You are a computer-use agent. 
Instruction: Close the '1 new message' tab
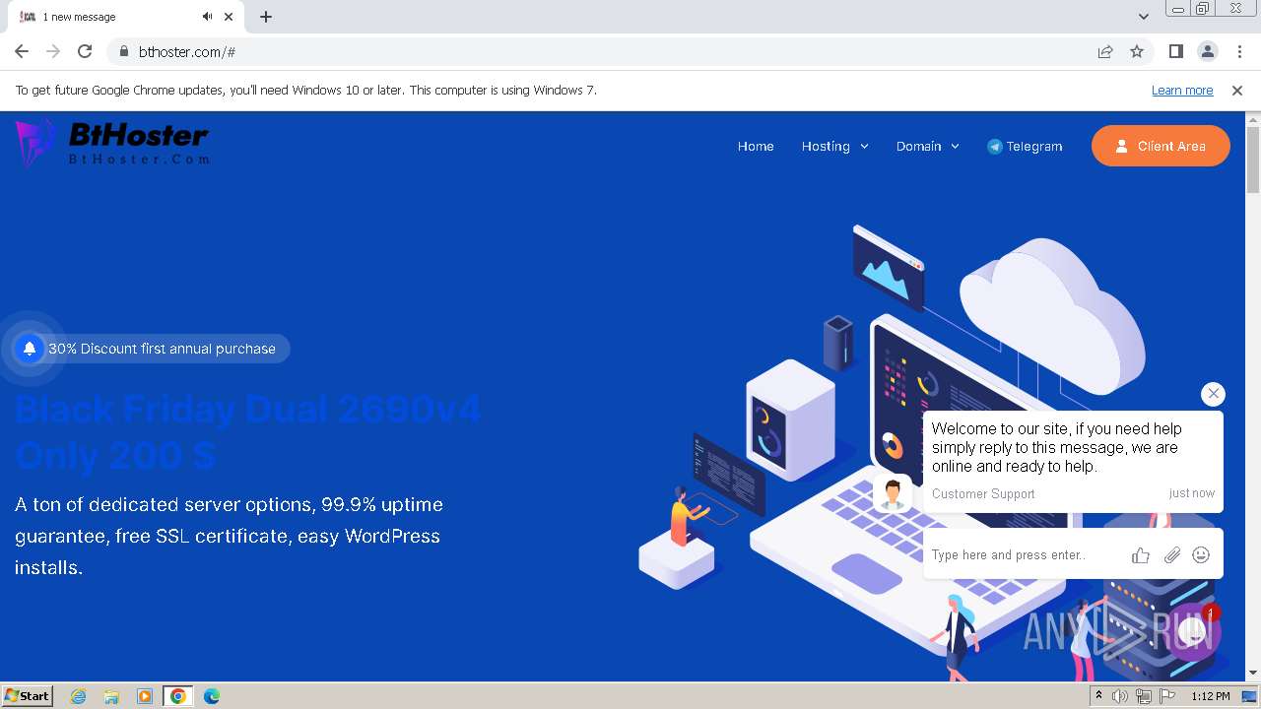229,17
